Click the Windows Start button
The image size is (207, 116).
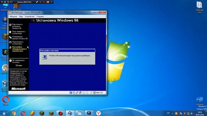4,113
